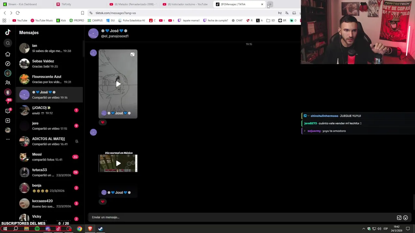Switch to historiador nocturno YouTube tab

tap(186, 4)
